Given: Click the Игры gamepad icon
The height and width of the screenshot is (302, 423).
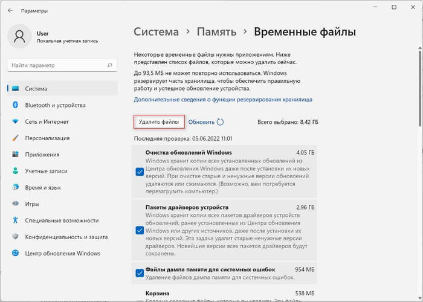Looking at the screenshot, I should [x=15, y=204].
